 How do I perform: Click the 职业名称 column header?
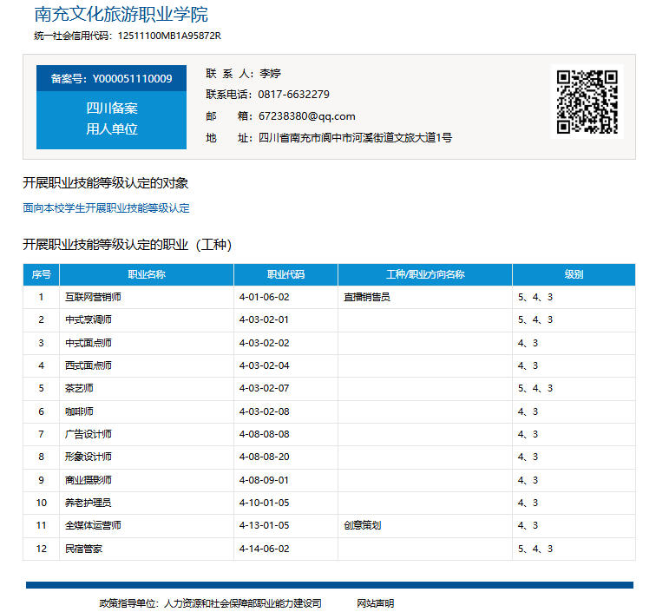pyautogui.click(x=147, y=274)
